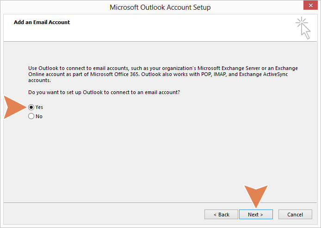Click the orange arrow above the Next button
This screenshot has height=228, width=321.
tap(256, 196)
